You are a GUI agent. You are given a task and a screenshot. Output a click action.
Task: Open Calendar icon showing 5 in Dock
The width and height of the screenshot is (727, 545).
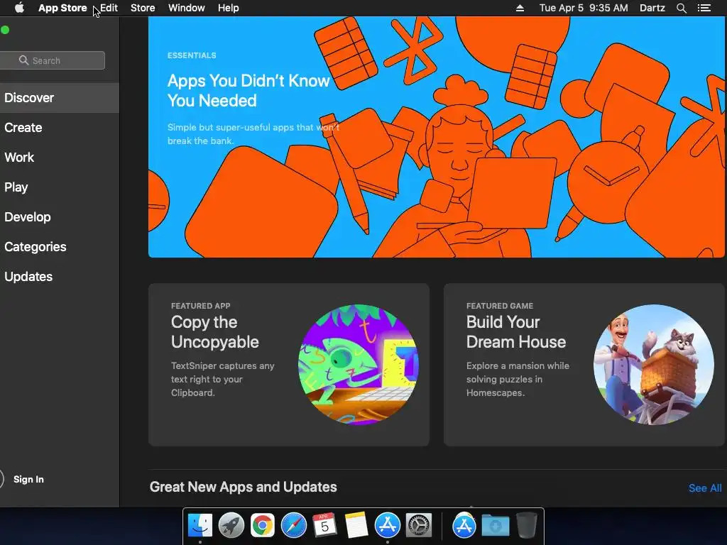[324, 526]
